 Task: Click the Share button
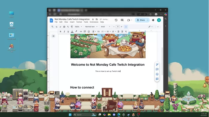tap(141, 20)
